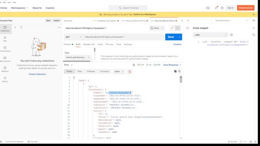The height and width of the screenshot is (146, 260).
Task: Open the Save dropdown arrow
Action: 162,28
